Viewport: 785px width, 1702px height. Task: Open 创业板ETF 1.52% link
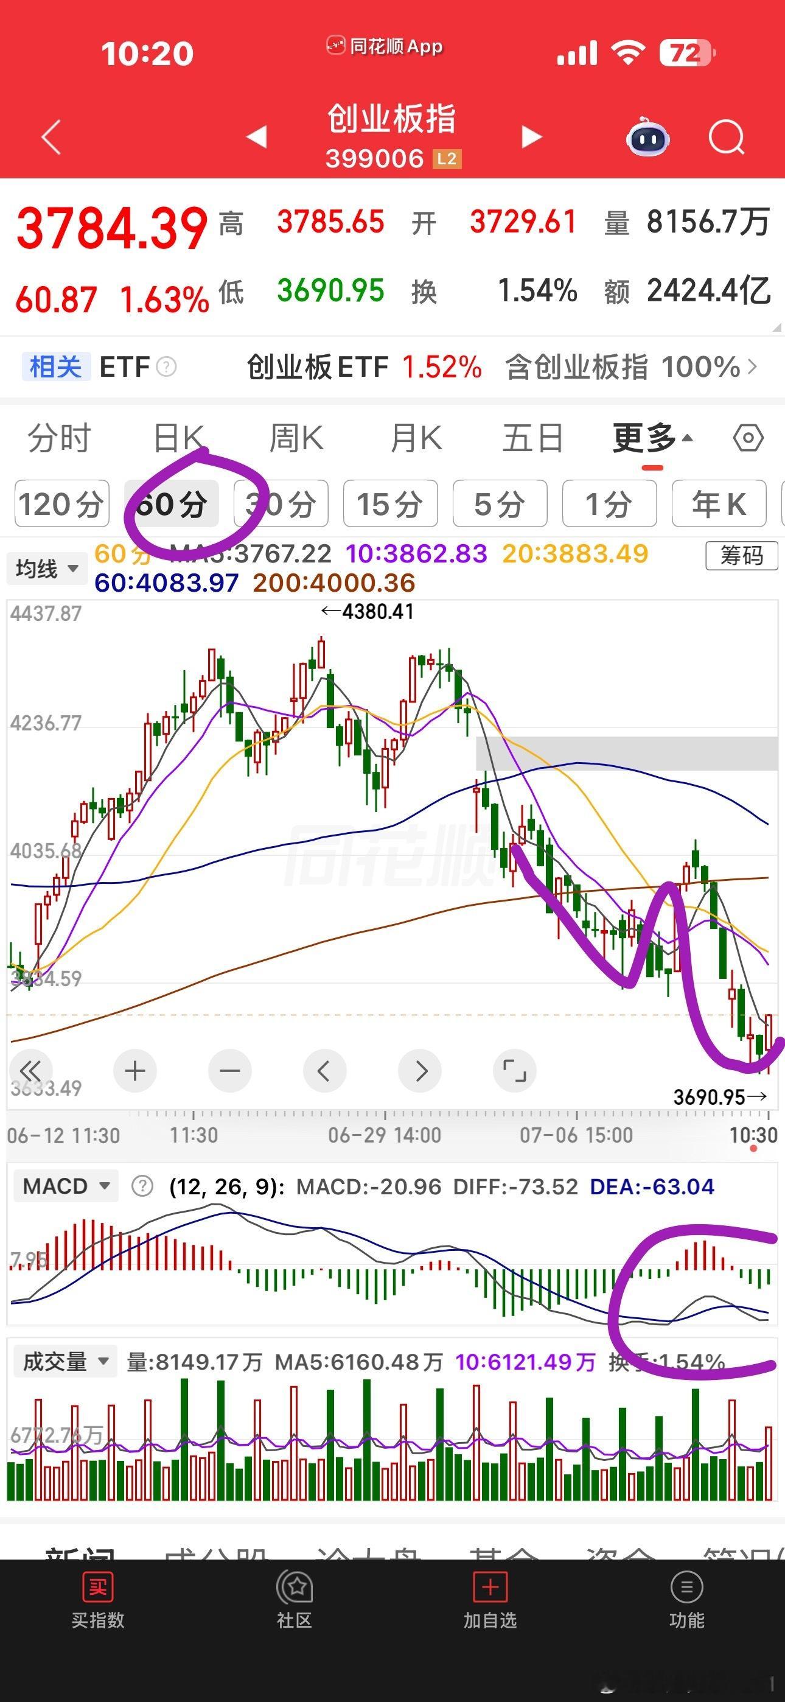pyautogui.click(x=364, y=366)
